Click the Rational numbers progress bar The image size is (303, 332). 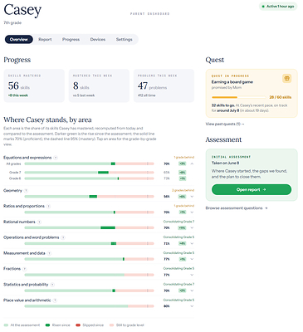pyautogui.click(x=89, y=228)
